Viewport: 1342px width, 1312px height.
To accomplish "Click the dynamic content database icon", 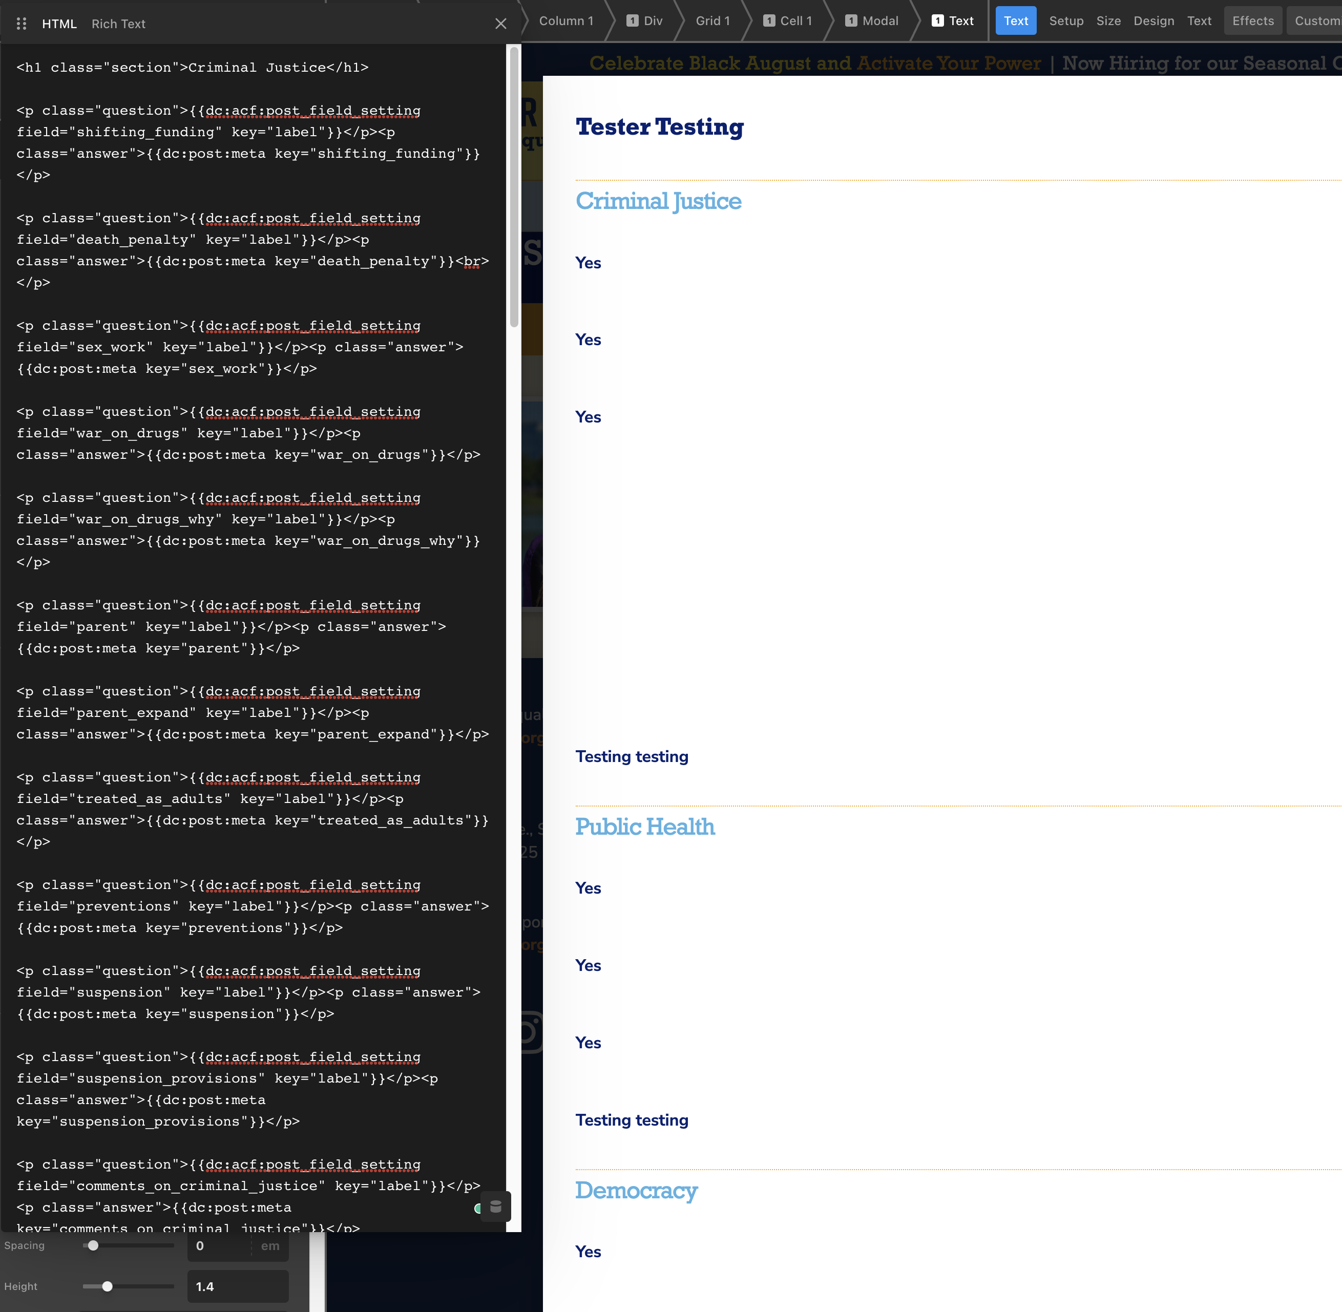I will coord(496,1207).
